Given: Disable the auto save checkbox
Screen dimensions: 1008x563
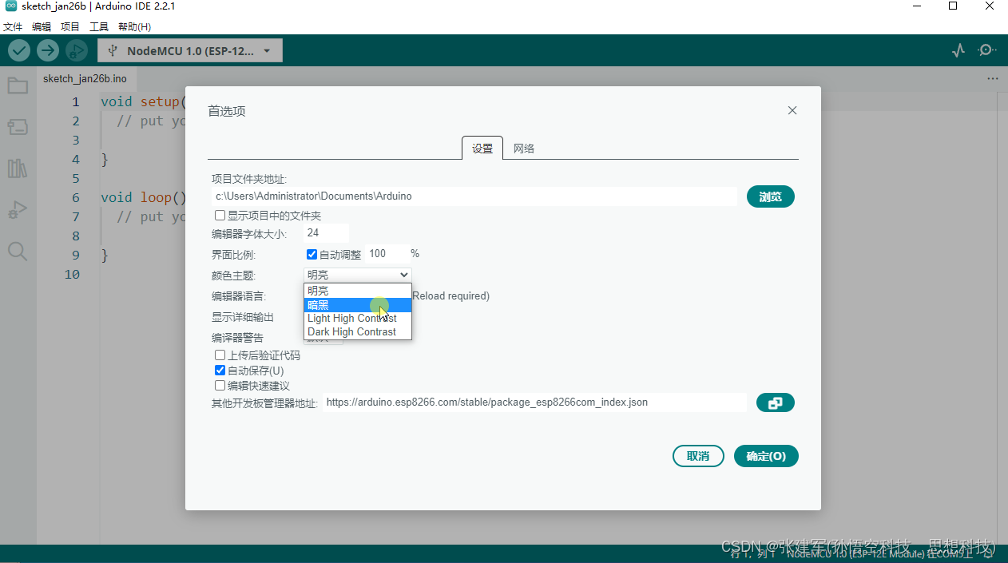Looking at the screenshot, I should click(220, 371).
